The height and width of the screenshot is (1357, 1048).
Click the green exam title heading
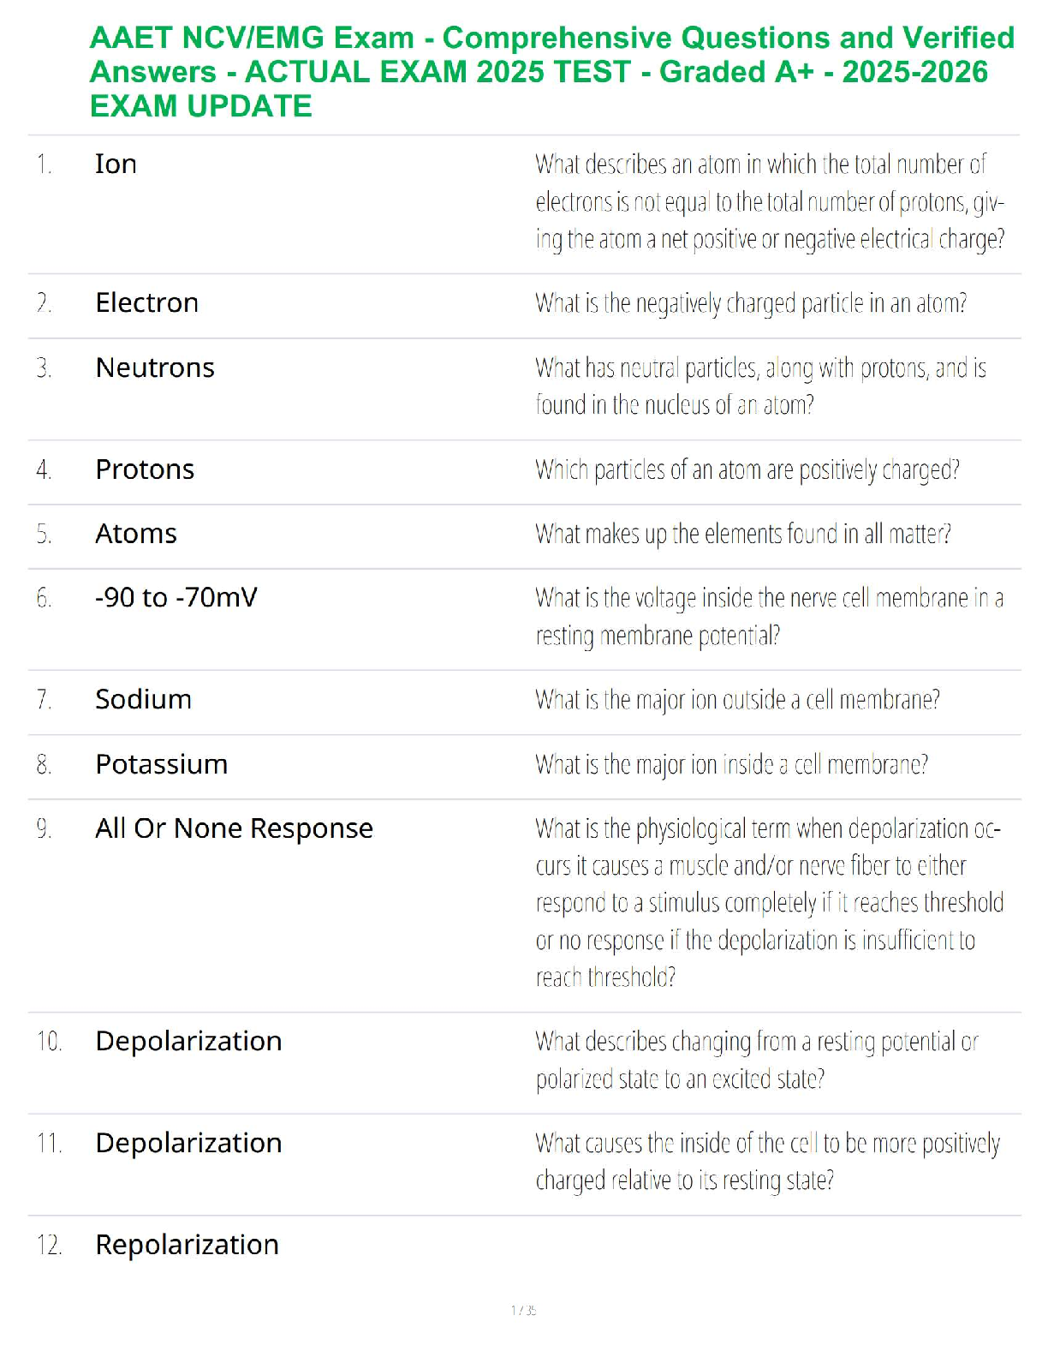551,72
